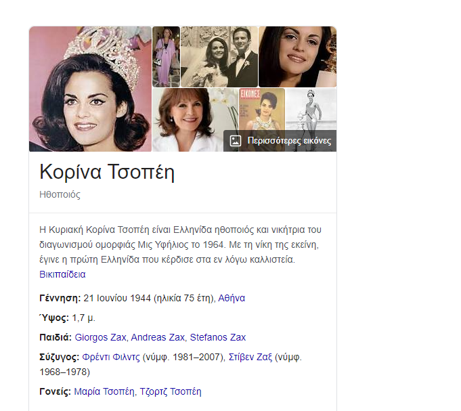Open the large crowned portrait photo
Screen dimensions: 461x411
pos(90,89)
